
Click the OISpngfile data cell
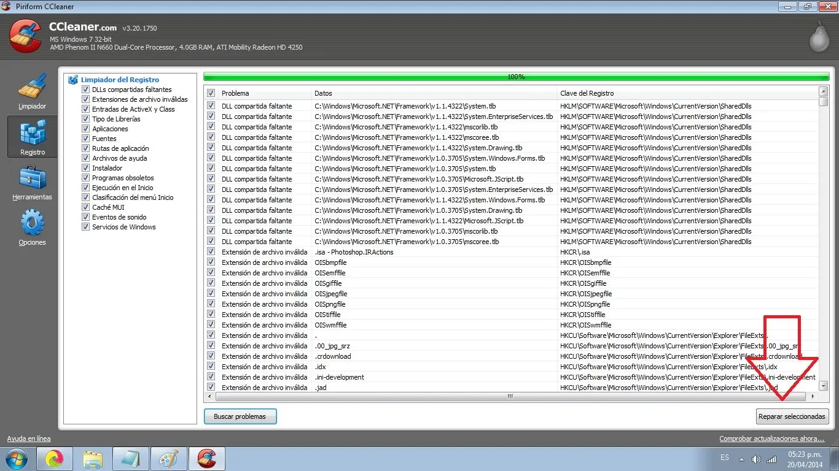coord(330,304)
